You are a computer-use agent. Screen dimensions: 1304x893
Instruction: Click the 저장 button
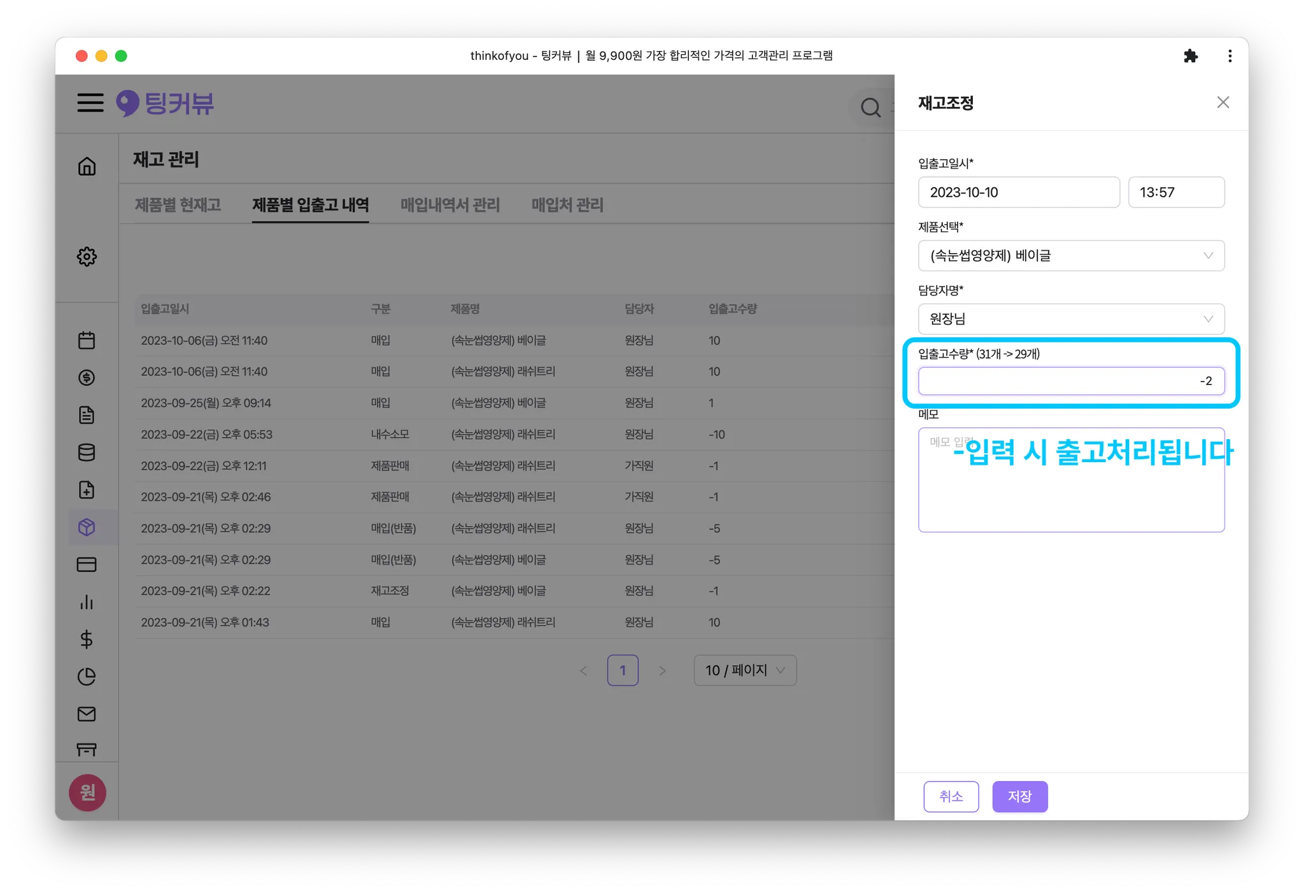pyautogui.click(x=1019, y=796)
